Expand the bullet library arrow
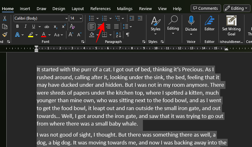This screenshot has height=147, width=252. [97, 18]
